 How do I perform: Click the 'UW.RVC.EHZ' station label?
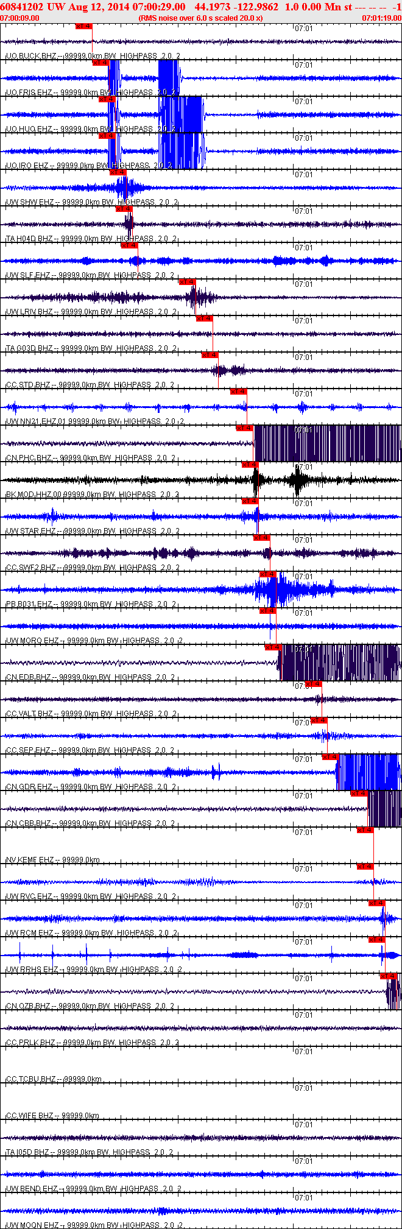29,896
